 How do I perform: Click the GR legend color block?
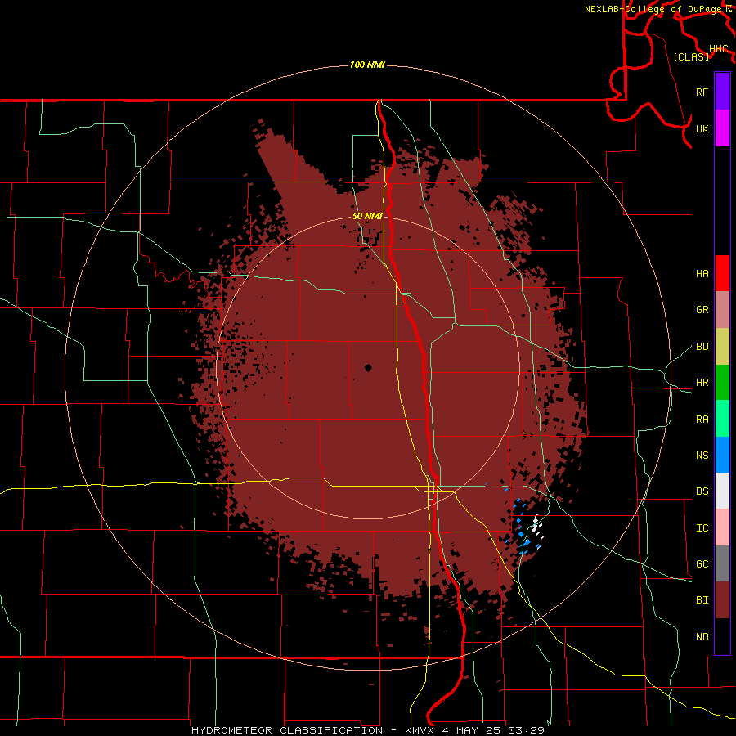pos(722,309)
